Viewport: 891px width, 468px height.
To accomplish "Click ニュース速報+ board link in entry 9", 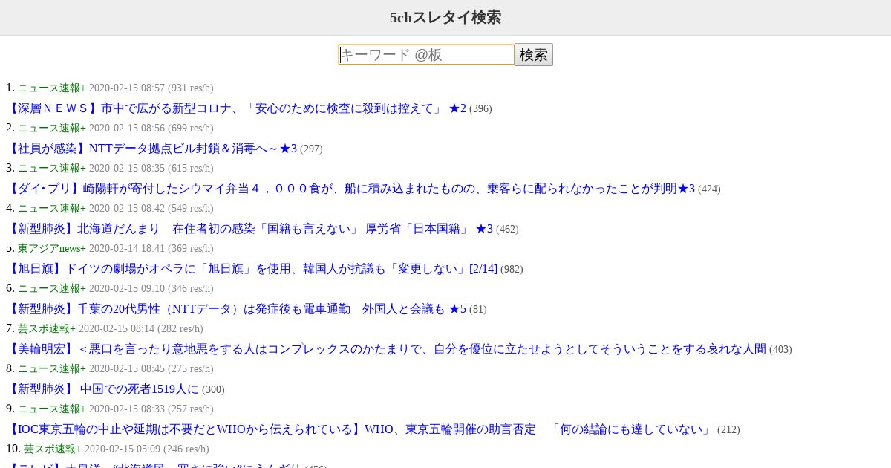I will [52, 409].
